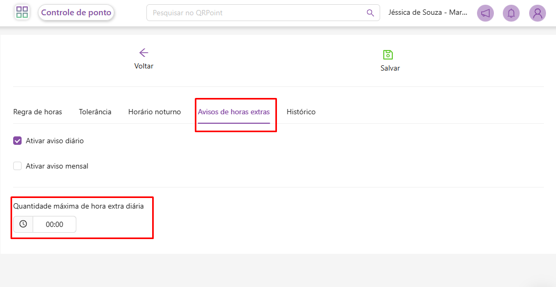Viewport: 556px width, 287px height.
Task: Click the Salvar text label
Action: [x=390, y=68]
